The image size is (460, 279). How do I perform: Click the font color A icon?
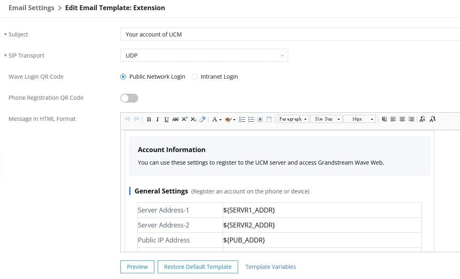click(215, 119)
